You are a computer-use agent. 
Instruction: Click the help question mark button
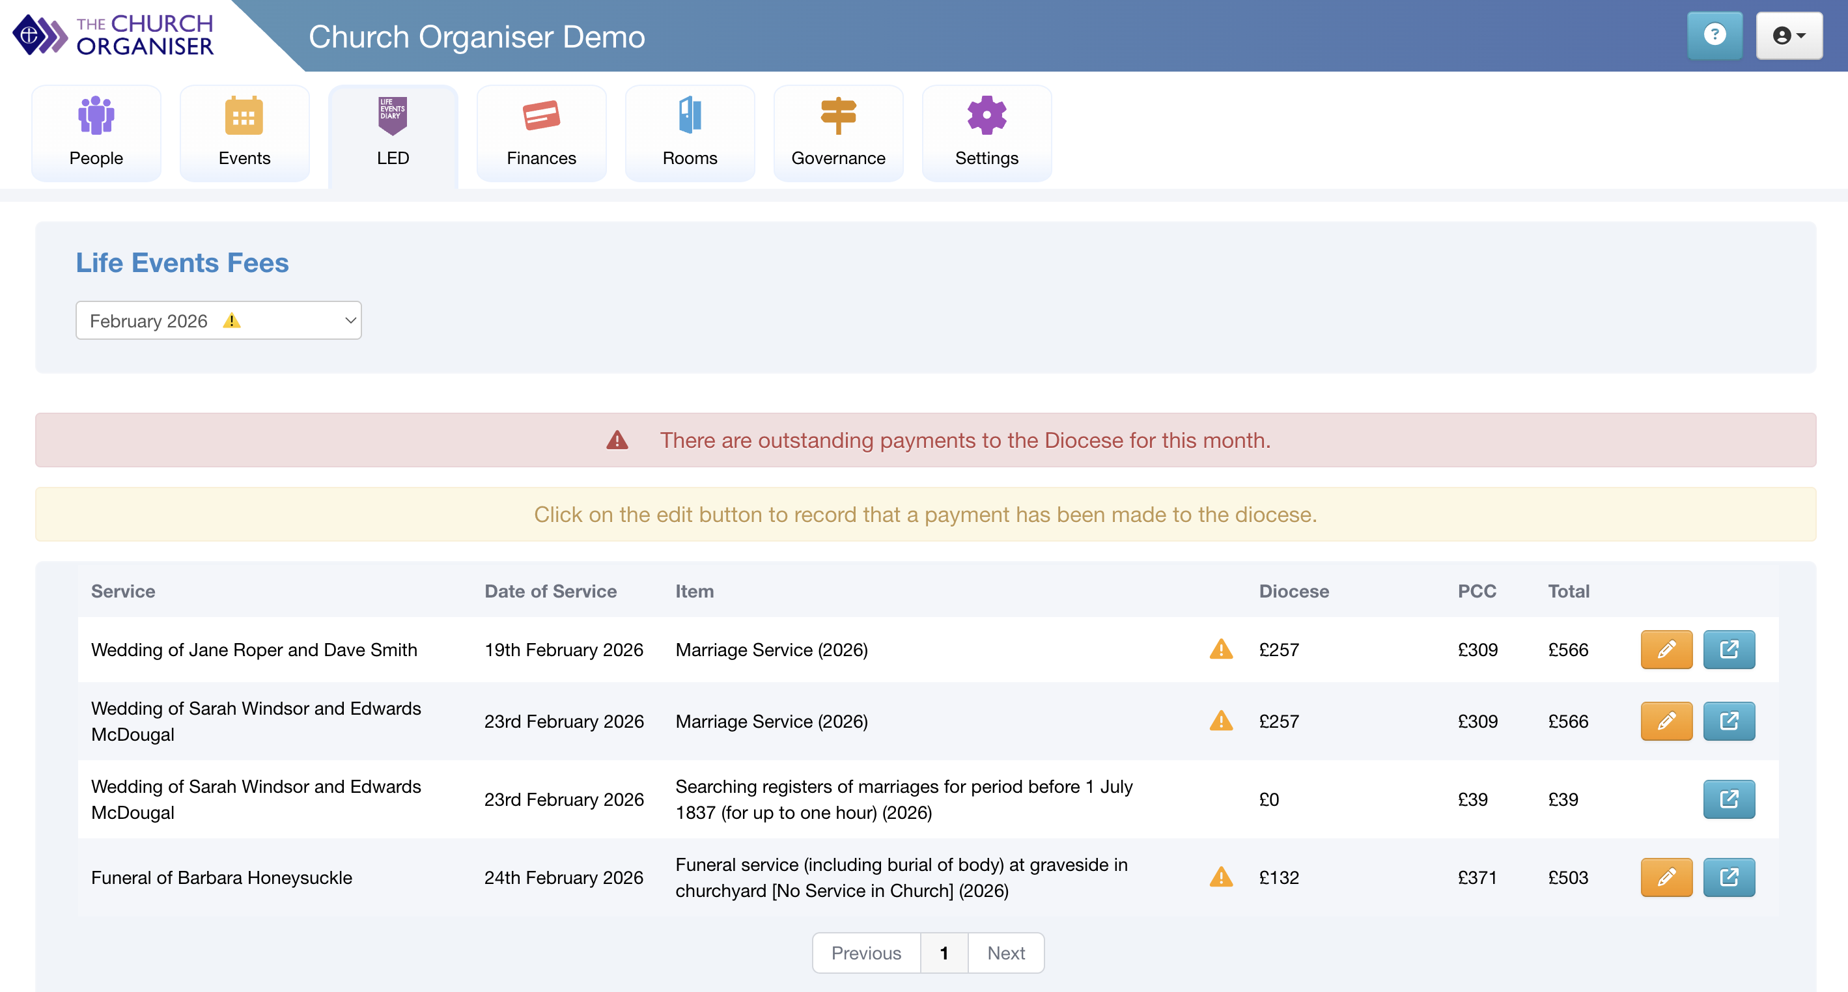[x=1714, y=35]
